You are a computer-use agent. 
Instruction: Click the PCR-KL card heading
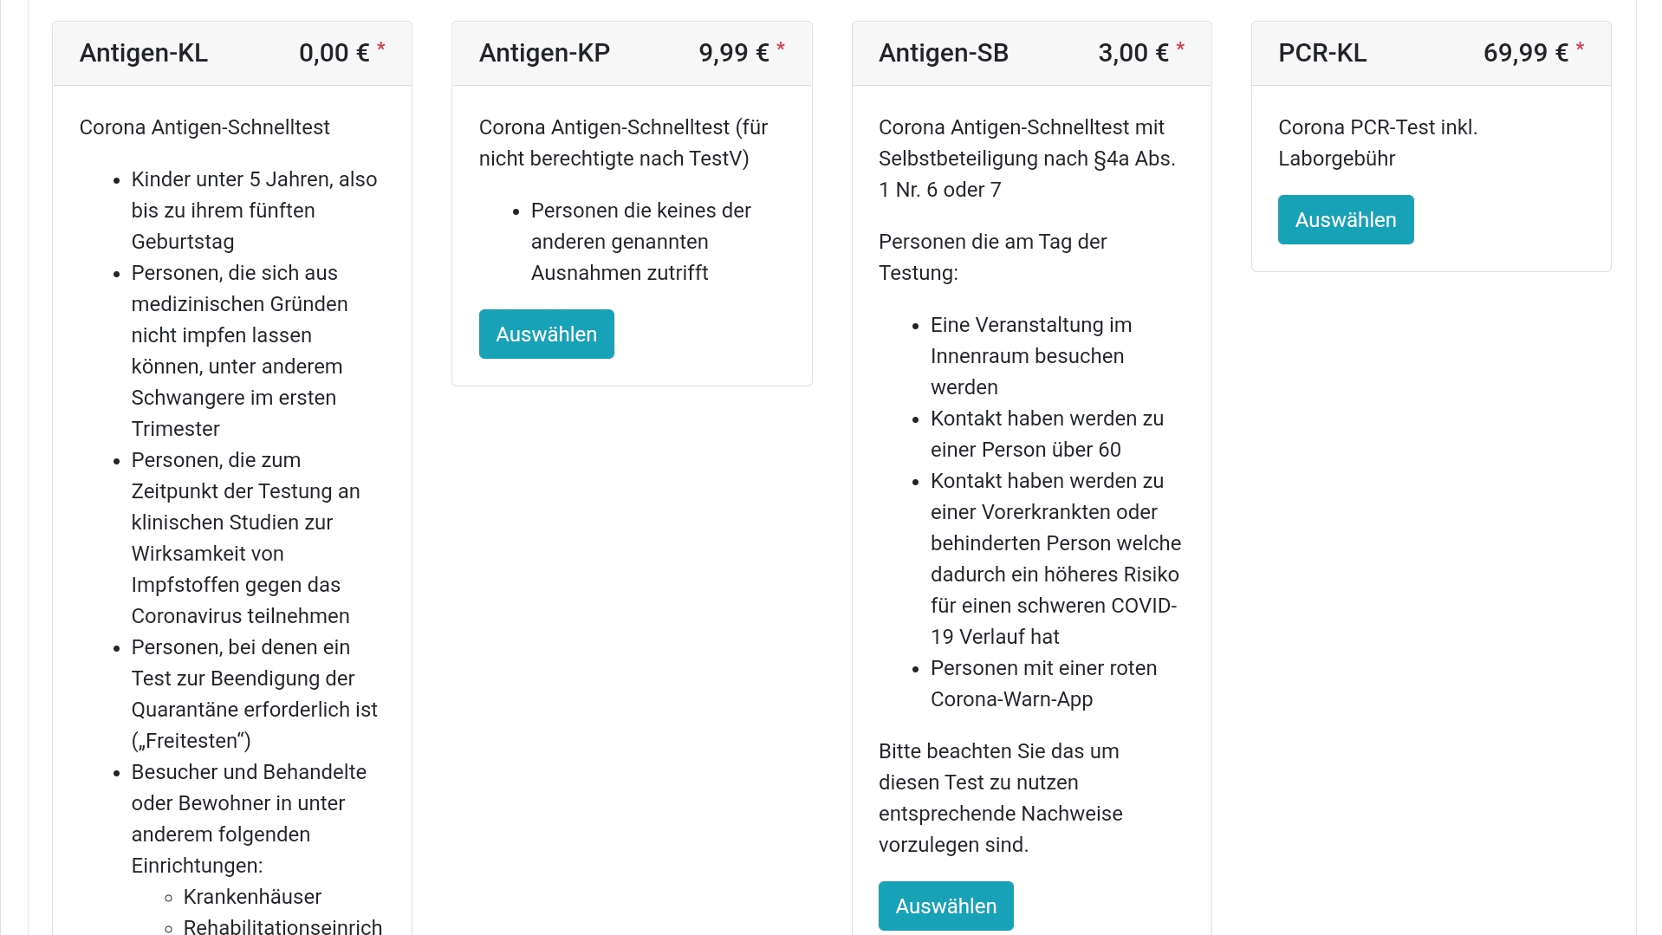[x=1322, y=53]
